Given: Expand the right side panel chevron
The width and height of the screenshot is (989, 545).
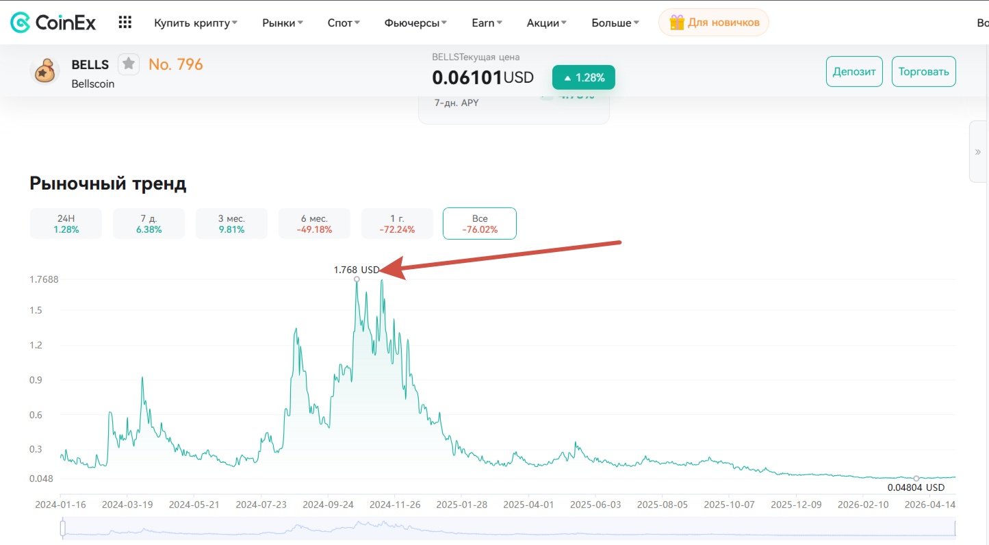Looking at the screenshot, I should (978, 152).
